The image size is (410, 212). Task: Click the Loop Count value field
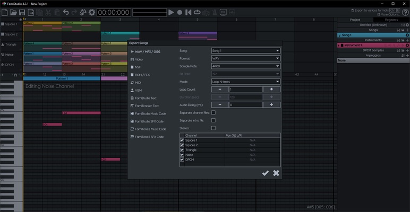pos(246,89)
